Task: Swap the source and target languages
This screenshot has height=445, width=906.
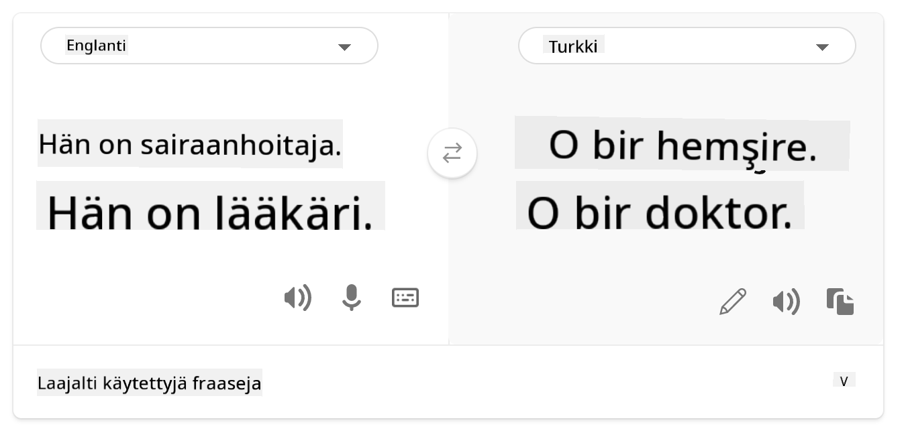Action: point(452,153)
